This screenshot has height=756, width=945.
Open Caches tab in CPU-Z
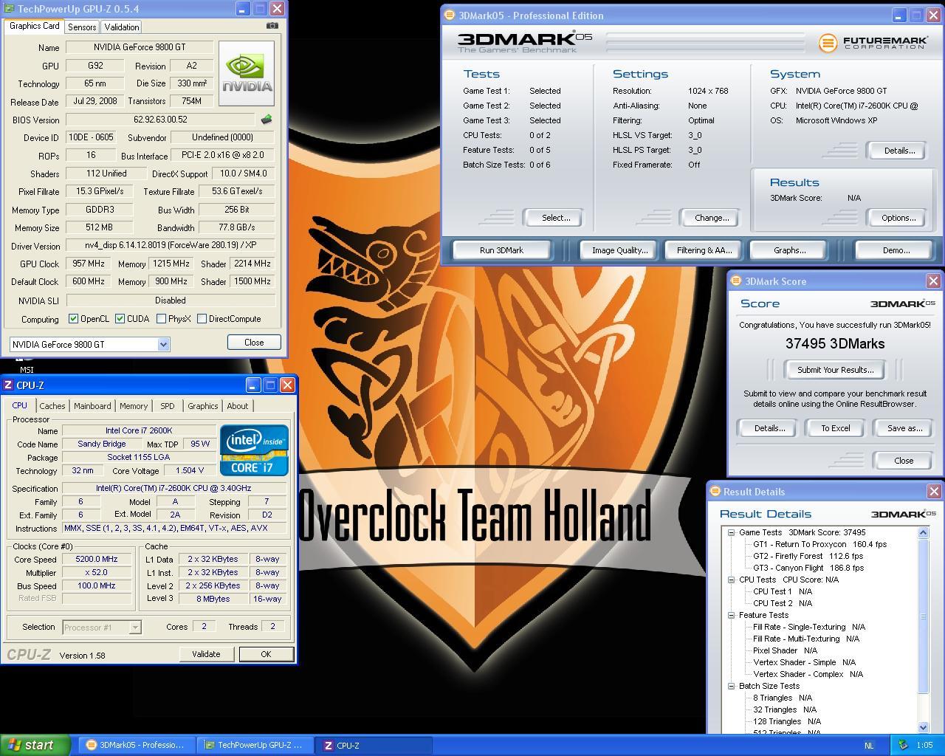point(52,406)
